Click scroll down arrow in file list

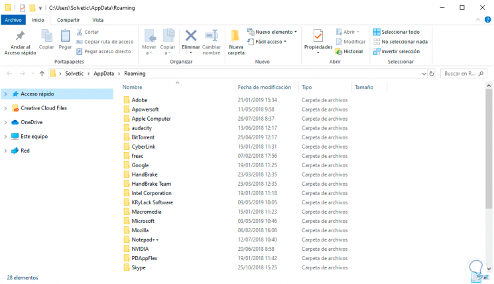point(489,269)
